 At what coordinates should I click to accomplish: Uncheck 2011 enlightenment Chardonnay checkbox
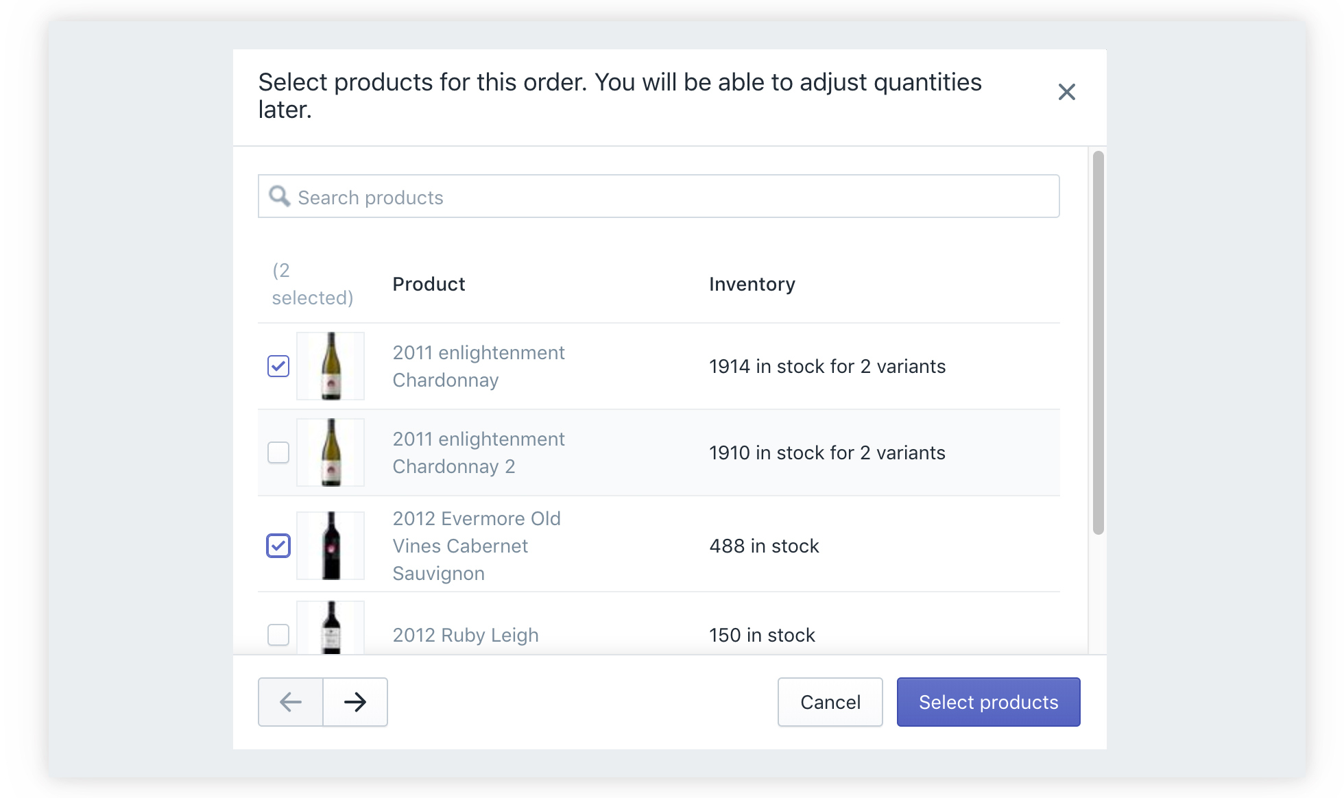point(278,366)
